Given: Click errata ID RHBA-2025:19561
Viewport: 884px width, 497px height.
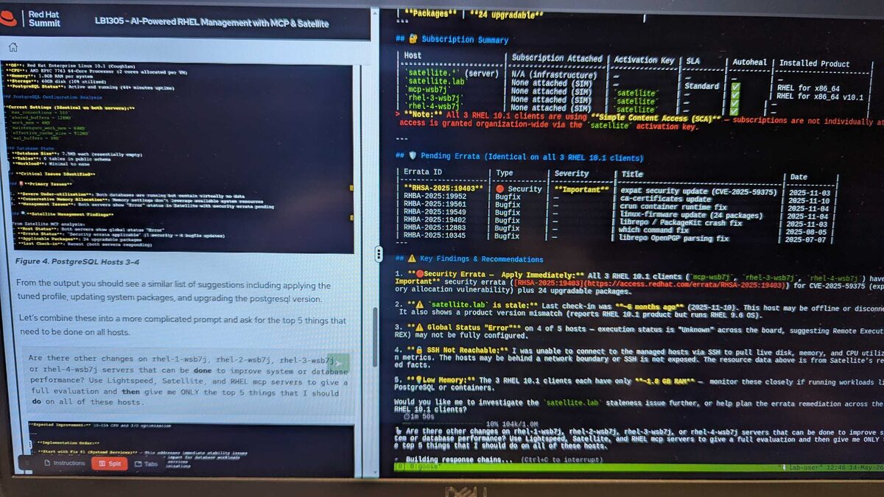Looking at the screenshot, I should [435, 205].
